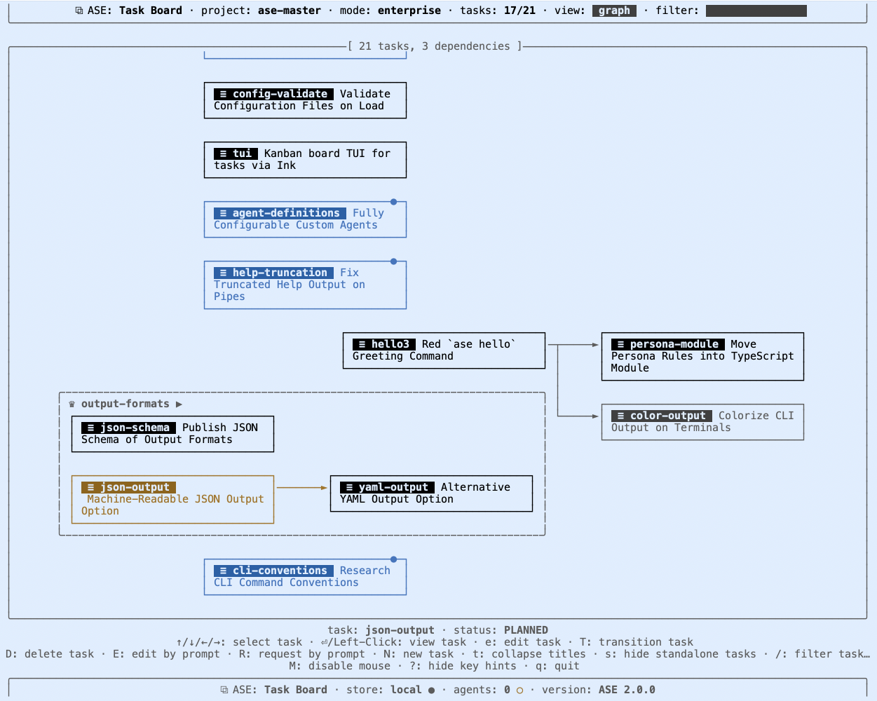Click 'YAML Output Option' text
Image resolution: width=877 pixels, height=701 pixels.
(397, 499)
